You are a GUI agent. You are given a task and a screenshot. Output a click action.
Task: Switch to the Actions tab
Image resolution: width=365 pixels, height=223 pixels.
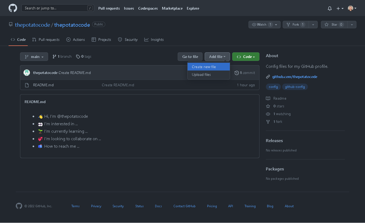76,40
